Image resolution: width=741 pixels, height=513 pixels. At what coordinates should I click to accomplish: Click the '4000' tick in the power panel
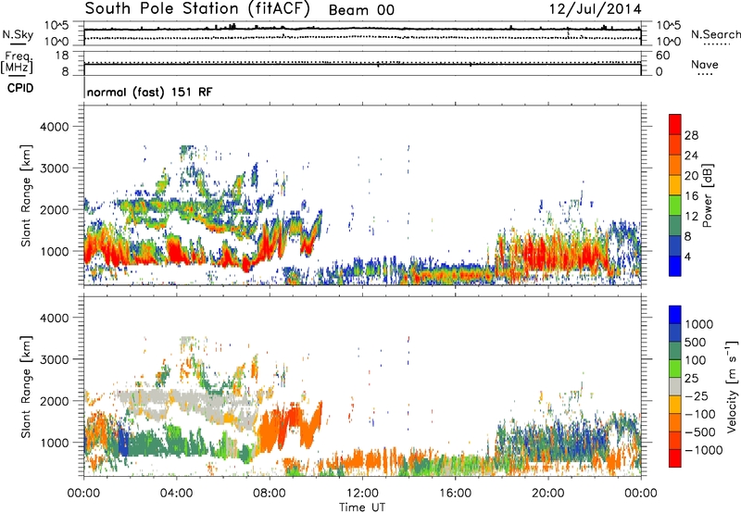click(54, 127)
